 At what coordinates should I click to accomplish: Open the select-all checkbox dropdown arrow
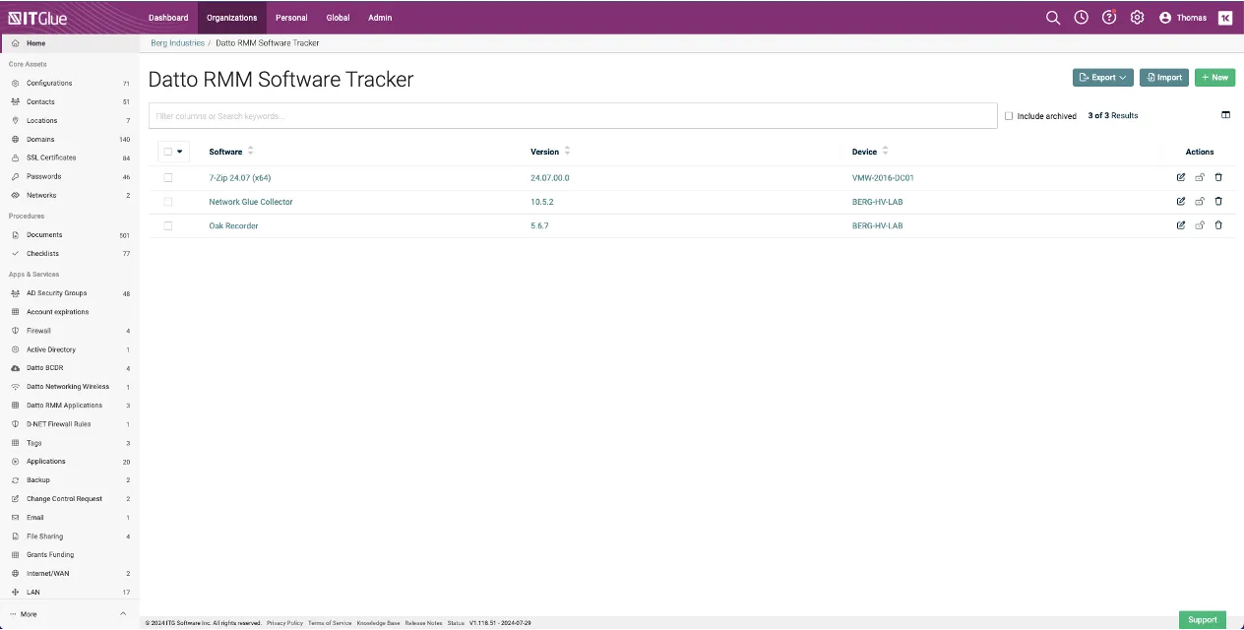tap(179, 152)
